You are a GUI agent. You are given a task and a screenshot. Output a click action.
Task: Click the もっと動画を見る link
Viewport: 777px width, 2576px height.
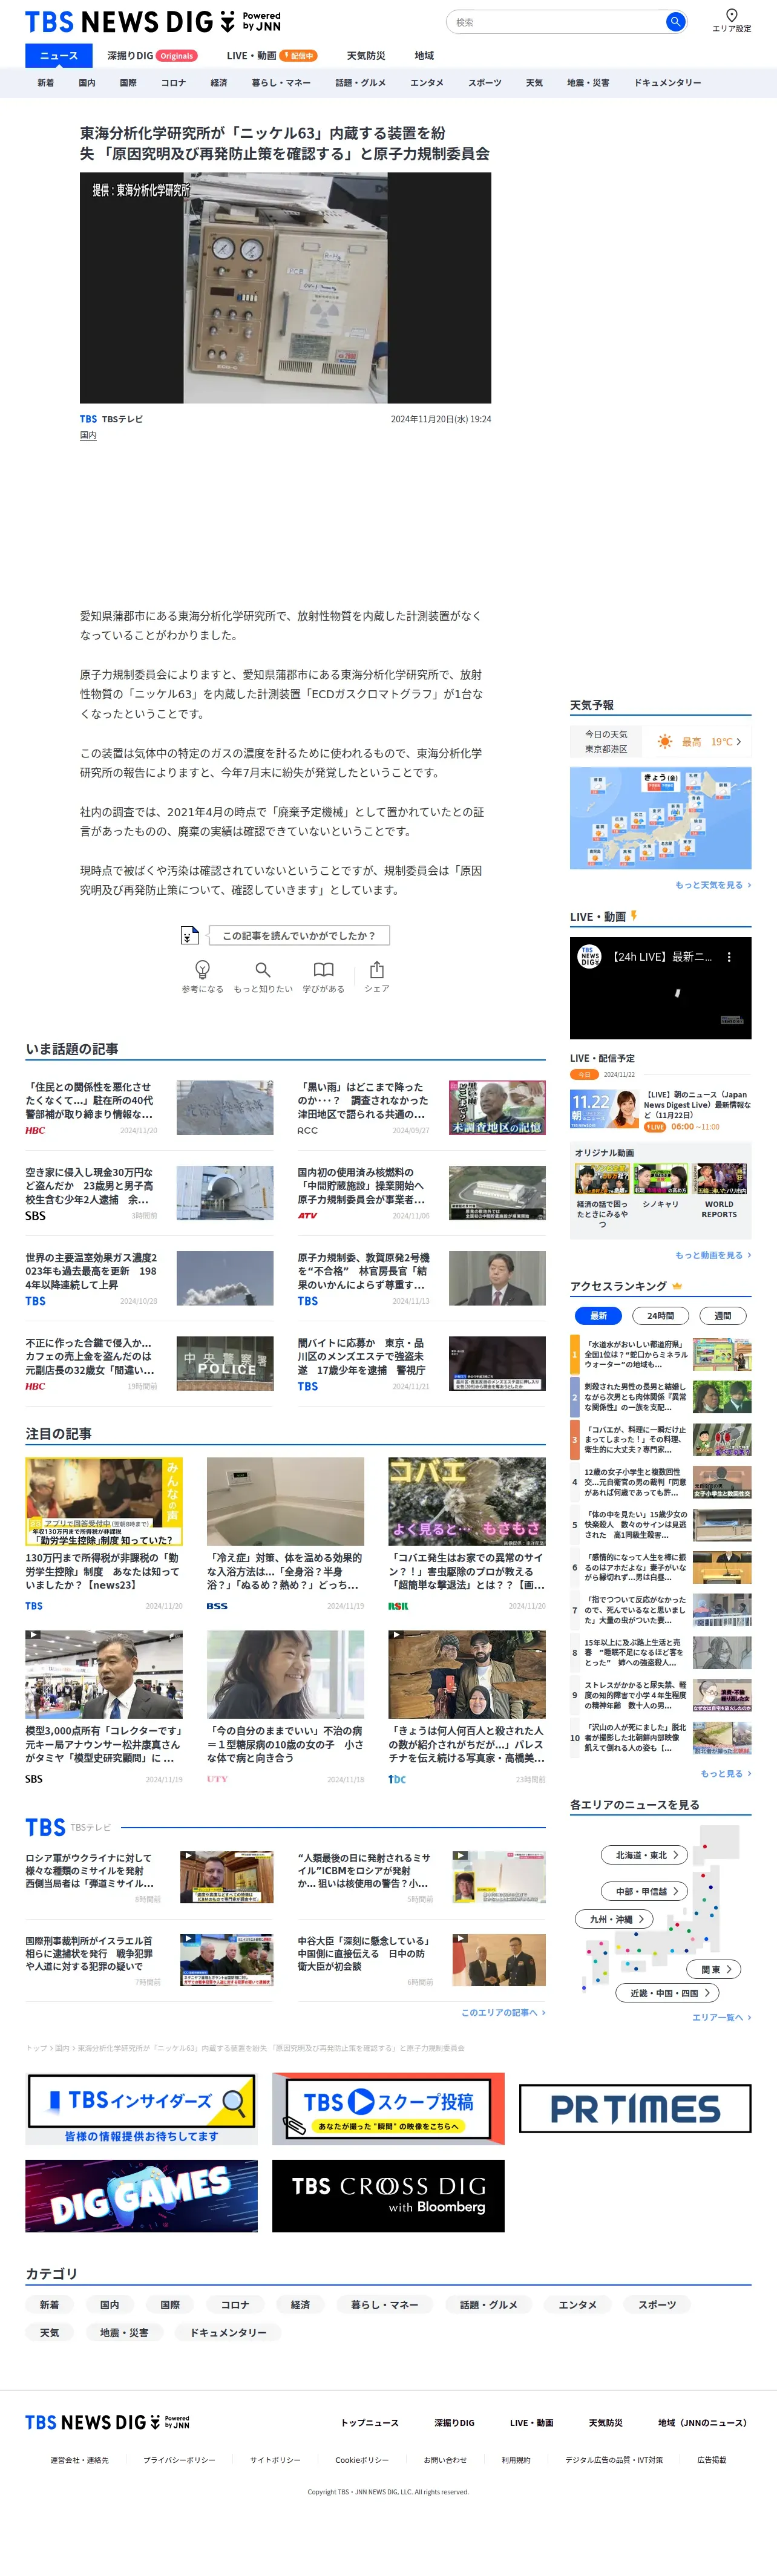[713, 1255]
